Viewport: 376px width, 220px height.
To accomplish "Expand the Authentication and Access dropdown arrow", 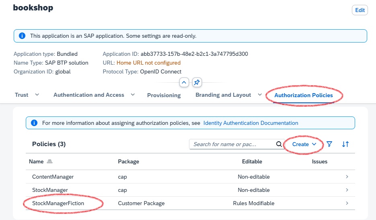I will pos(133,95).
